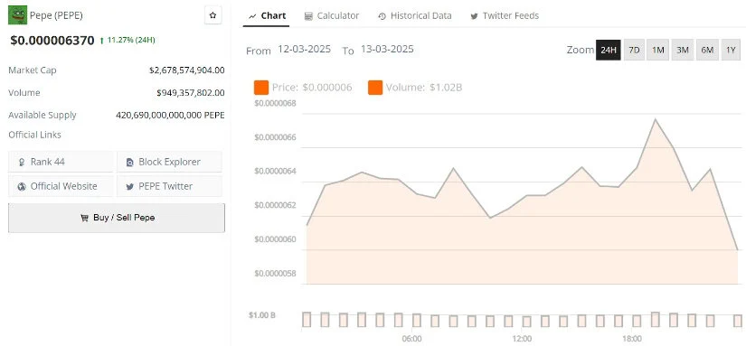This screenshot has width=746, height=346.
Task: Click the $1.00 B volume axis label
Action: click(x=261, y=315)
